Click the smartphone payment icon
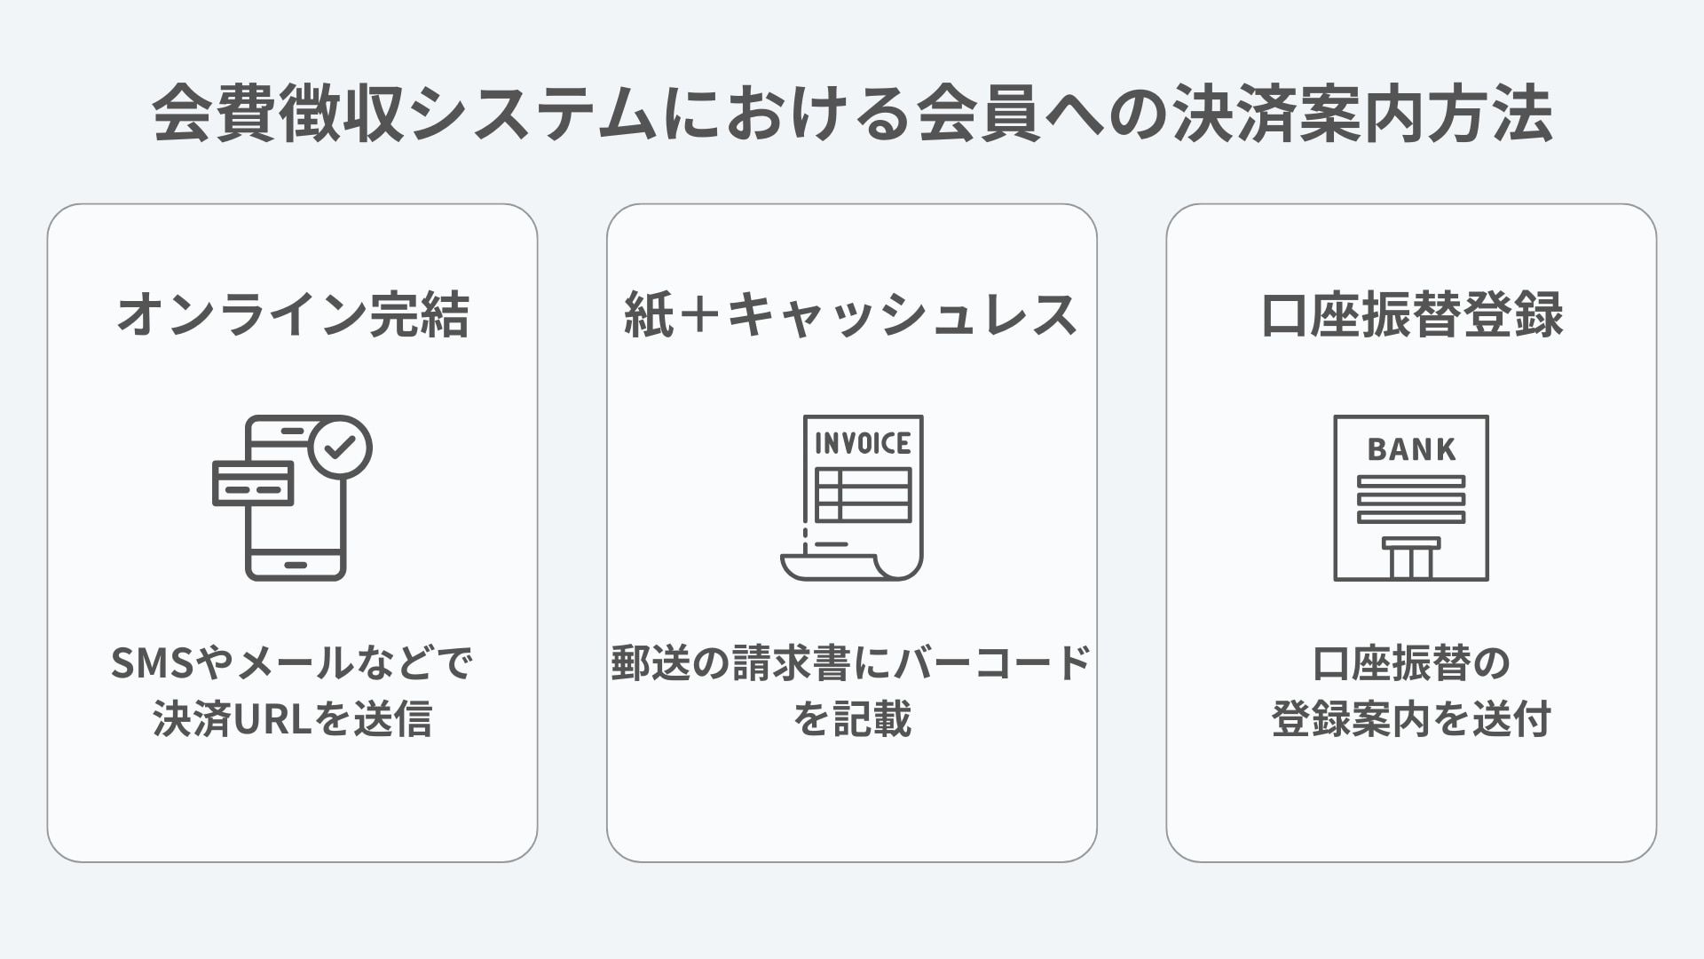This screenshot has width=1704, height=959. pyautogui.click(x=292, y=498)
